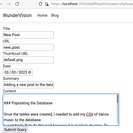Screen dimensions: 133x133
Task: Click the tracking protection shield icon
Action: [40, 4]
